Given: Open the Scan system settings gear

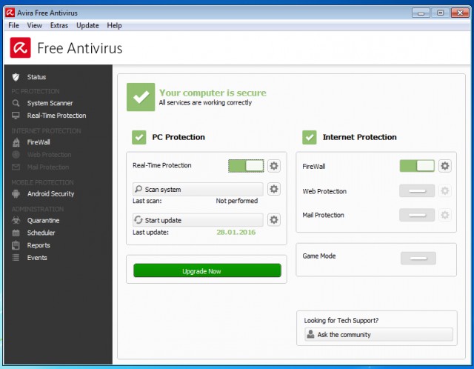Looking at the screenshot, I should coord(274,189).
